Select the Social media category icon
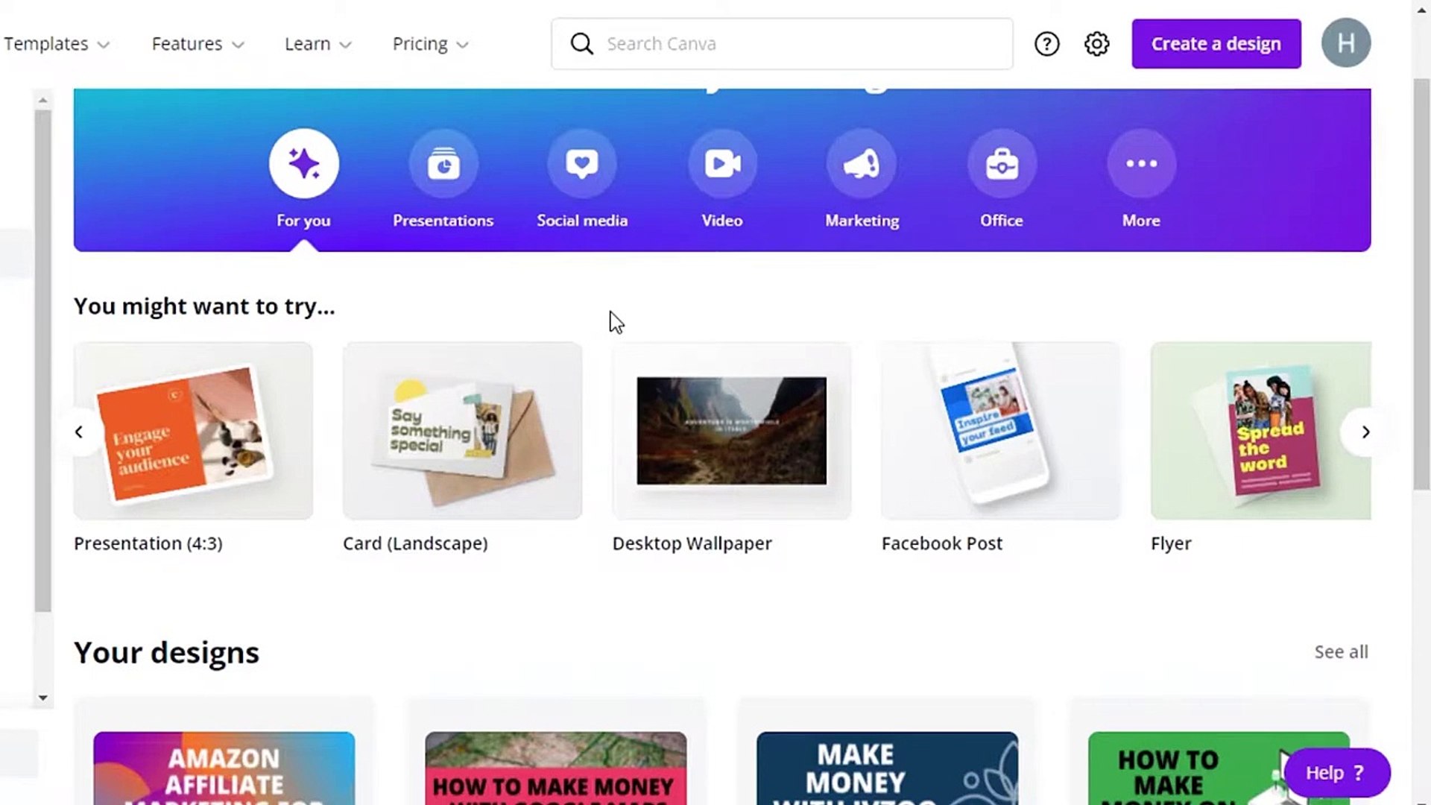 pos(582,162)
